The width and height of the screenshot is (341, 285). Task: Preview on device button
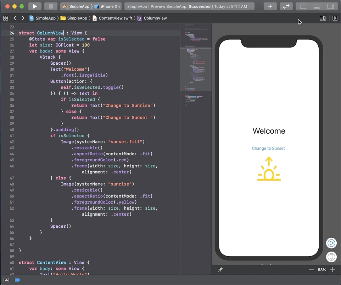click(331, 257)
